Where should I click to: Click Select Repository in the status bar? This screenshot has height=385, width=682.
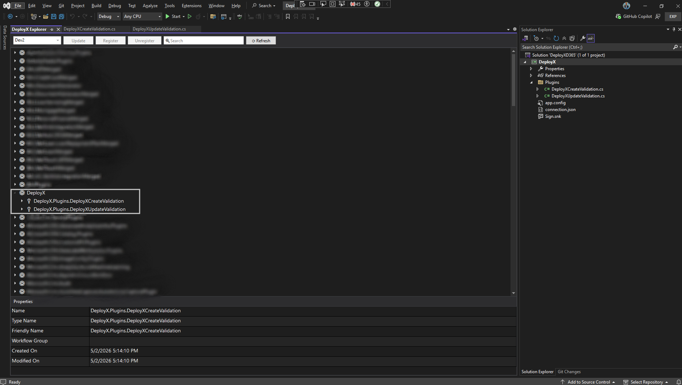point(646,382)
